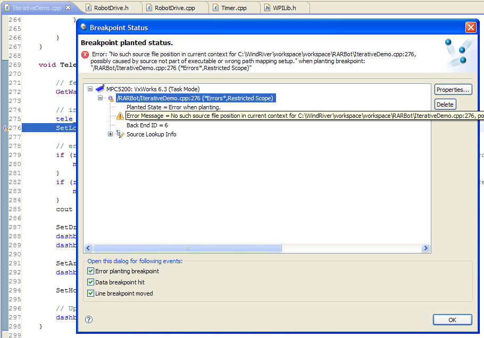This screenshot has width=484, height=338.
Task: Click line number 298 in the gutter
Action: 15,326
